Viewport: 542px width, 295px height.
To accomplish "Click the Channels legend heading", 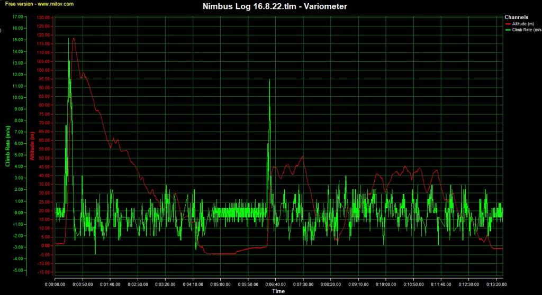I will 516,17.
